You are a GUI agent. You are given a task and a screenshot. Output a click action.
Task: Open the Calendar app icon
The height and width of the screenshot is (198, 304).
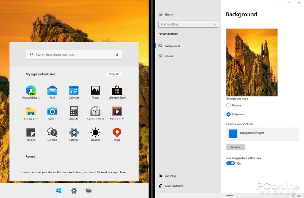click(74, 90)
